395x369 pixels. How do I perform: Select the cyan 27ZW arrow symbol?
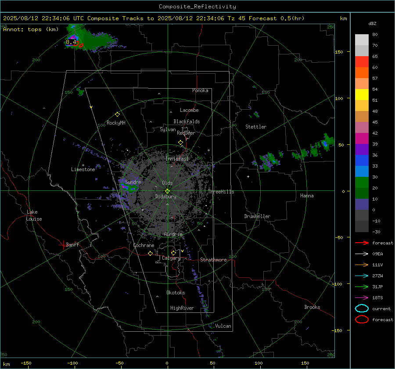362,276
